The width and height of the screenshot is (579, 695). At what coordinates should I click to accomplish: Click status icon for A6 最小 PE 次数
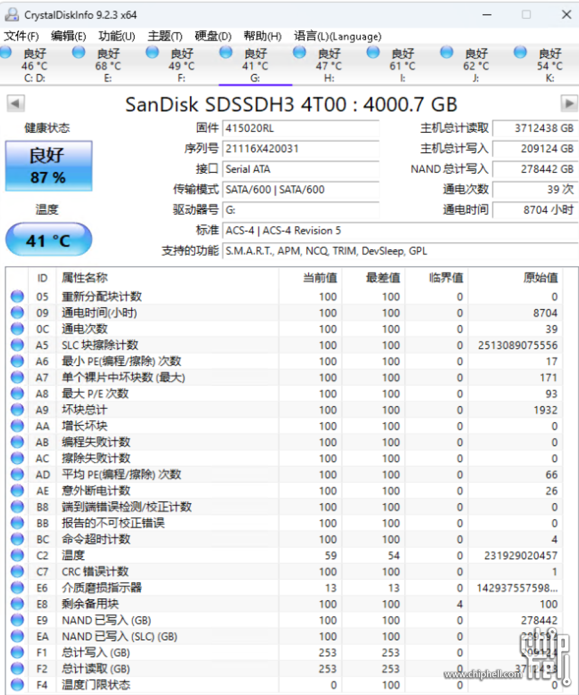point(17,361)
